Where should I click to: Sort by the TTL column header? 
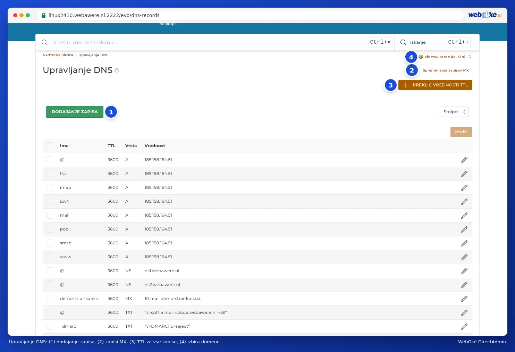111,146
